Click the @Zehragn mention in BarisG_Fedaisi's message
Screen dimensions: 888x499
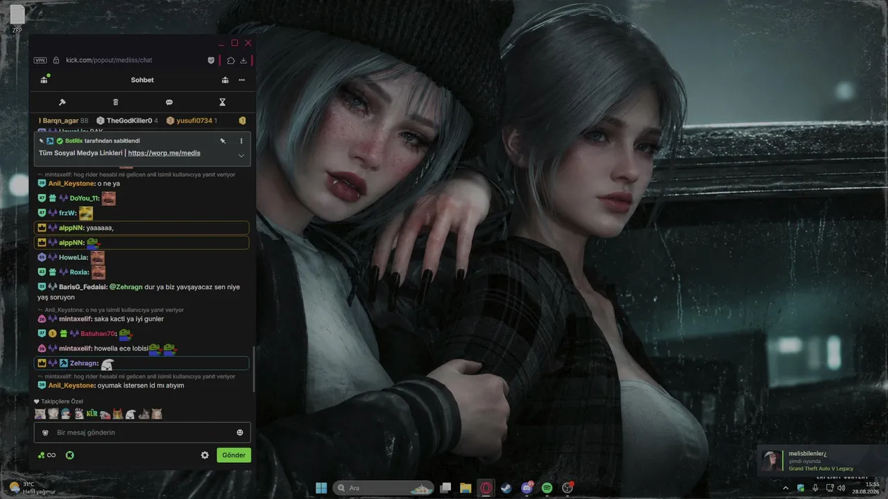click(126, 287)
